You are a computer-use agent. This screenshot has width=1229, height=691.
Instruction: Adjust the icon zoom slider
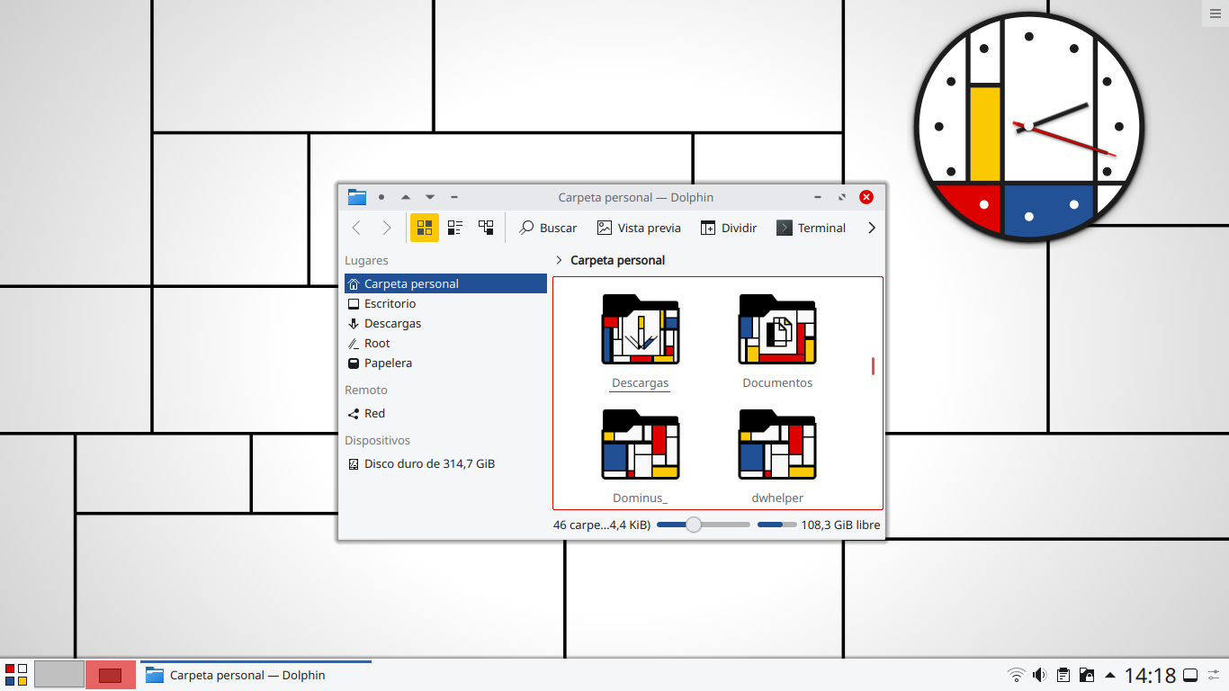point(704,525)
